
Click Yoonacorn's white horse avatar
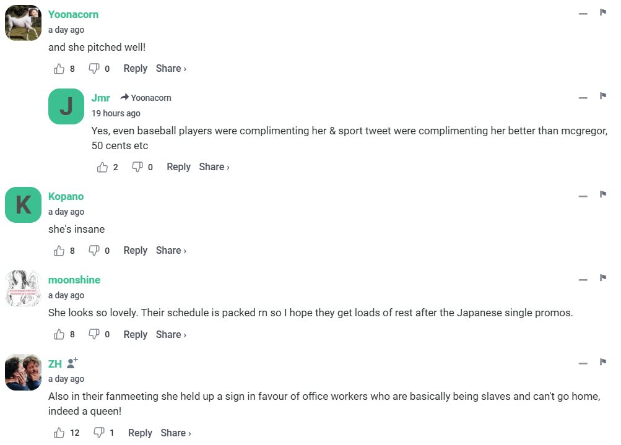pyautogui.click(x=24, y=24)
